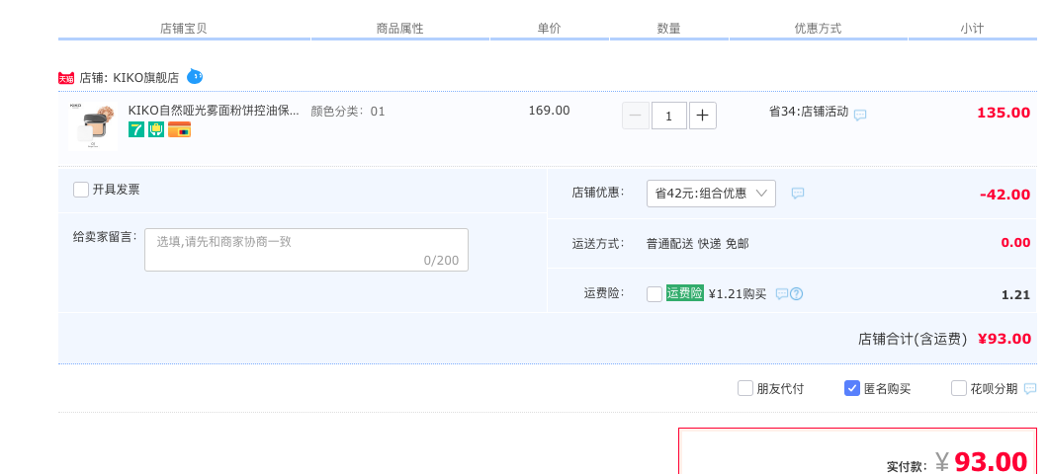Enable the 运费险 purchase checkbox
The height and width of the screenshot is (474, 1048).
pos(655,293)
